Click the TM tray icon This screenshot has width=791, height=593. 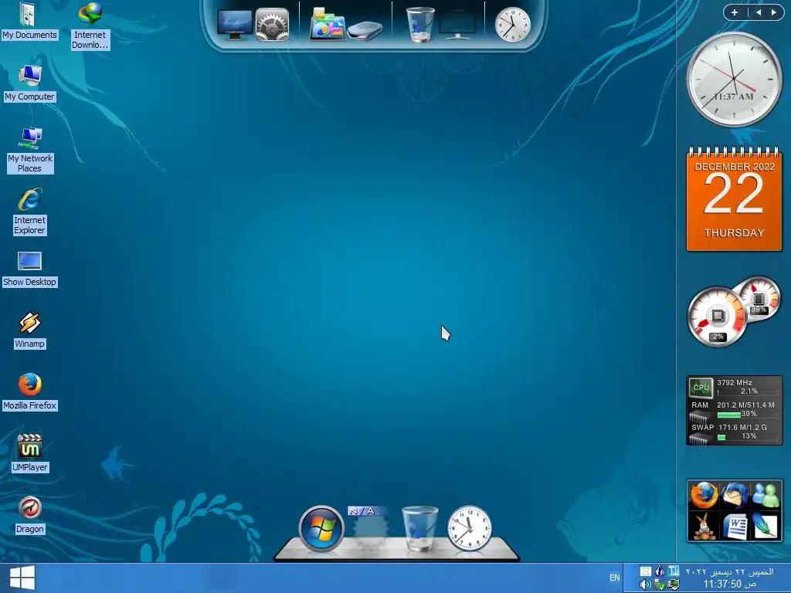coord(673,571)
